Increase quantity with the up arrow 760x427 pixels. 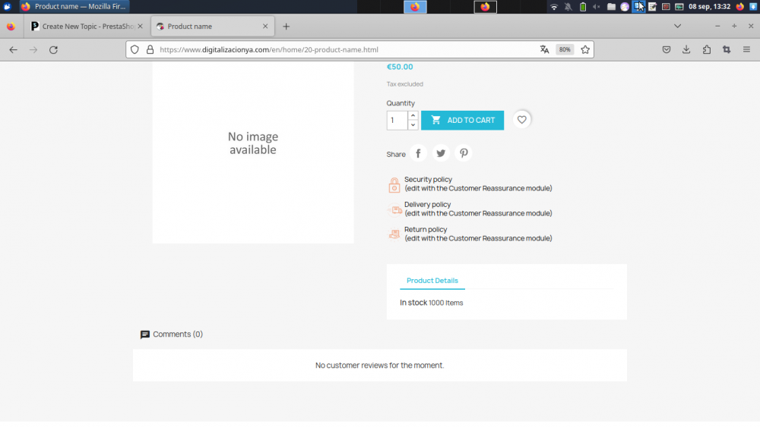(x=413, y=115)
